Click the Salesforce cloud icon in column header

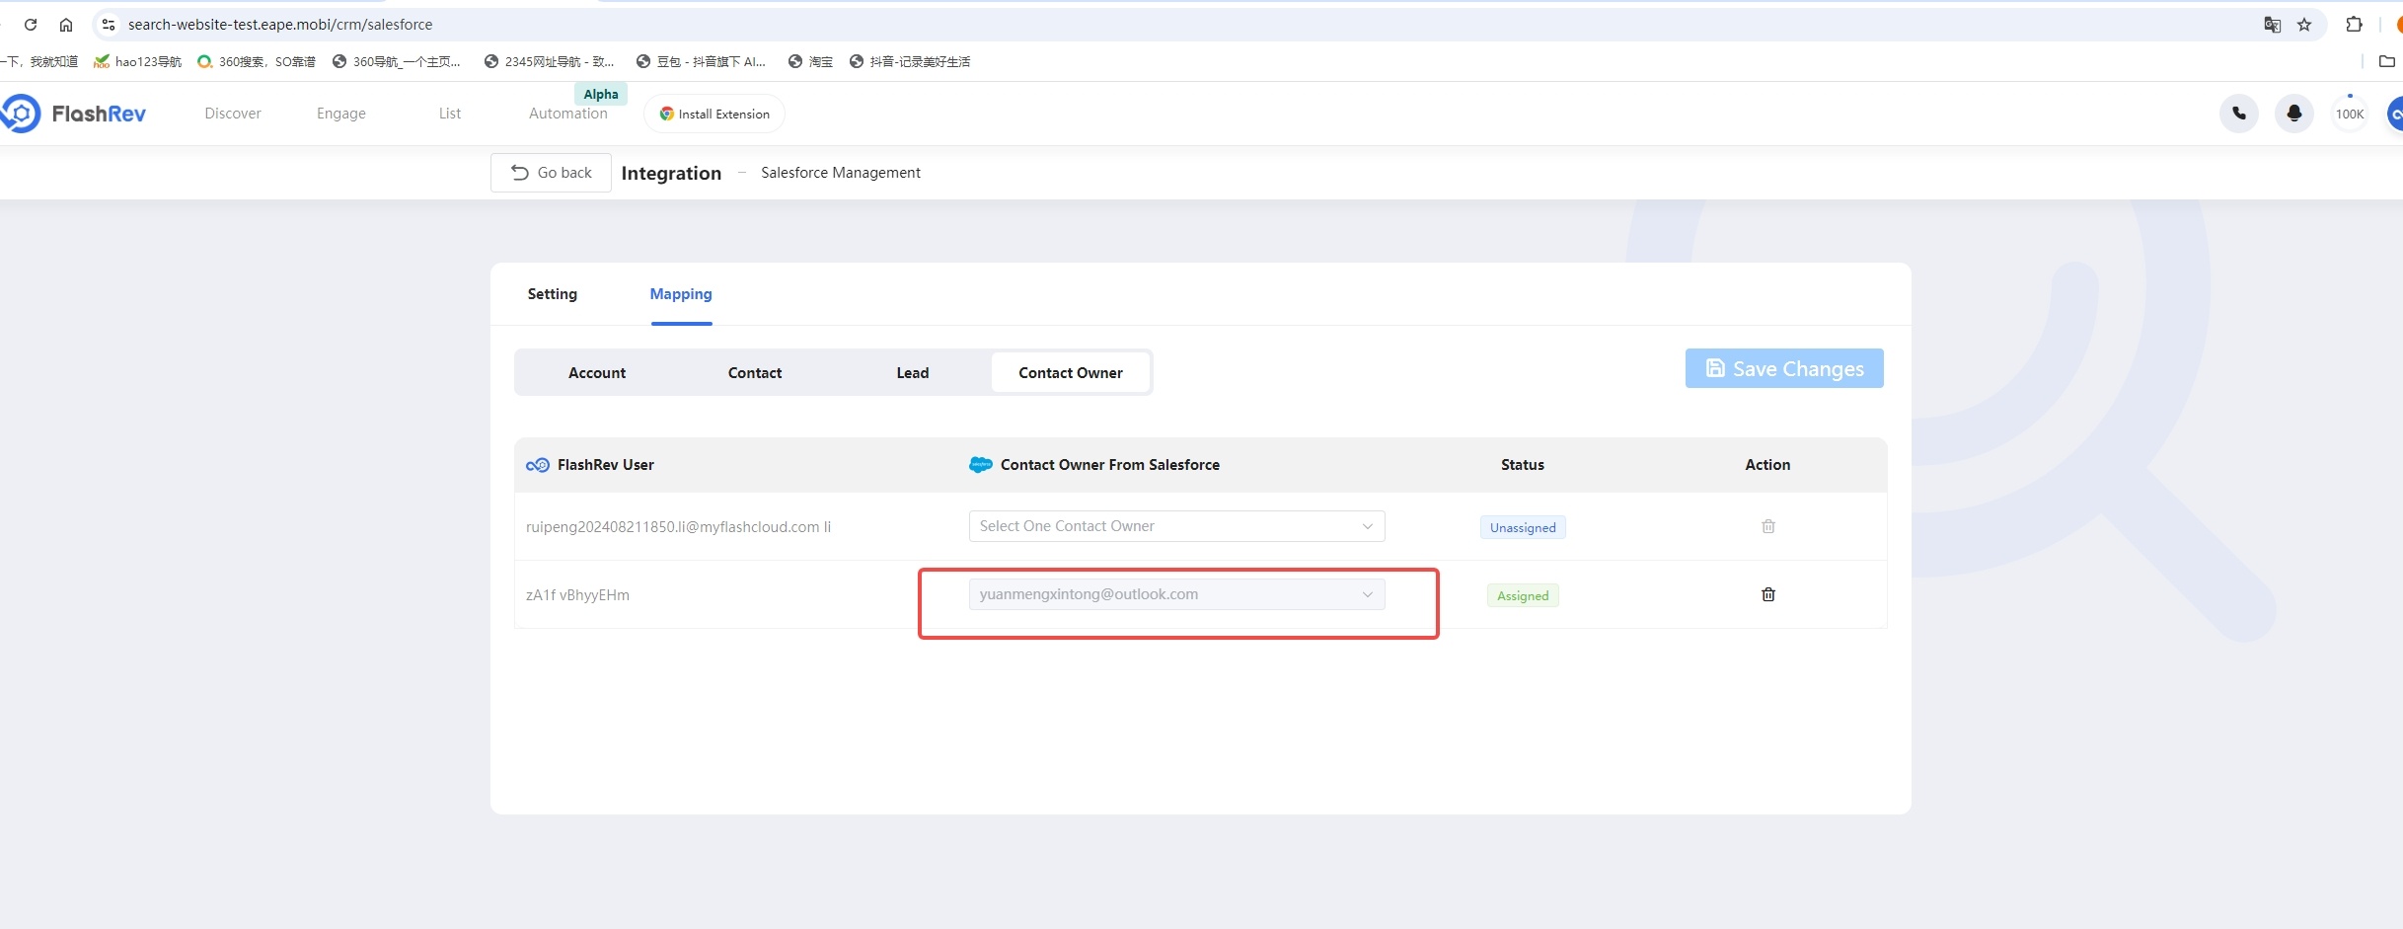(980, 465)
